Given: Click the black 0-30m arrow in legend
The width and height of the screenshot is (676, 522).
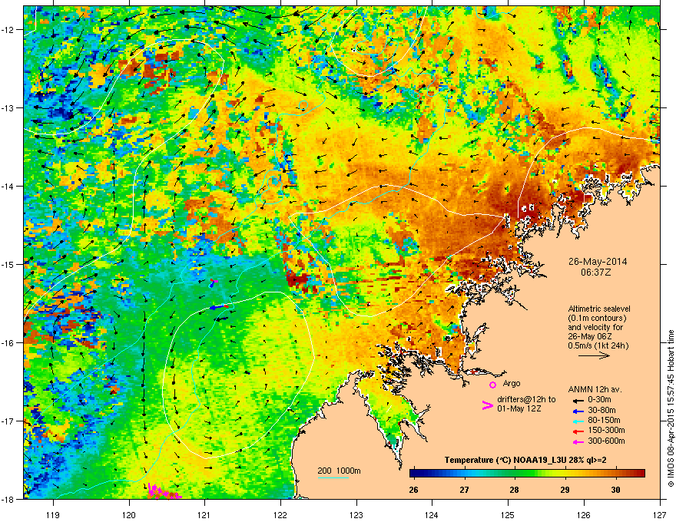Looking at the screenshot, I should pos(578,400).
